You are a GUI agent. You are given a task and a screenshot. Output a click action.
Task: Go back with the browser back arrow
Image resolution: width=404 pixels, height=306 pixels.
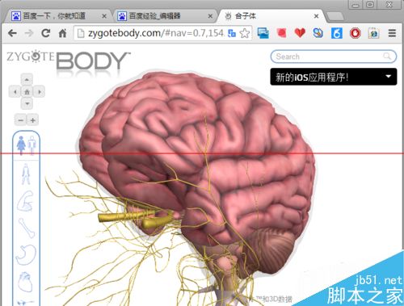(12, 33)
